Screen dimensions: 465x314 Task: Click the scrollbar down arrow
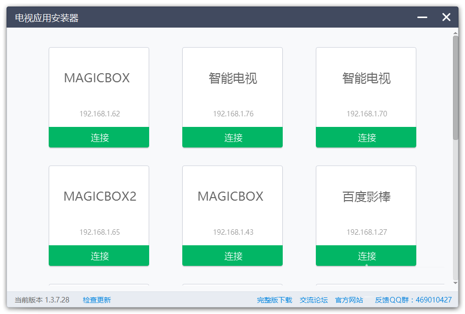[455, 283]
